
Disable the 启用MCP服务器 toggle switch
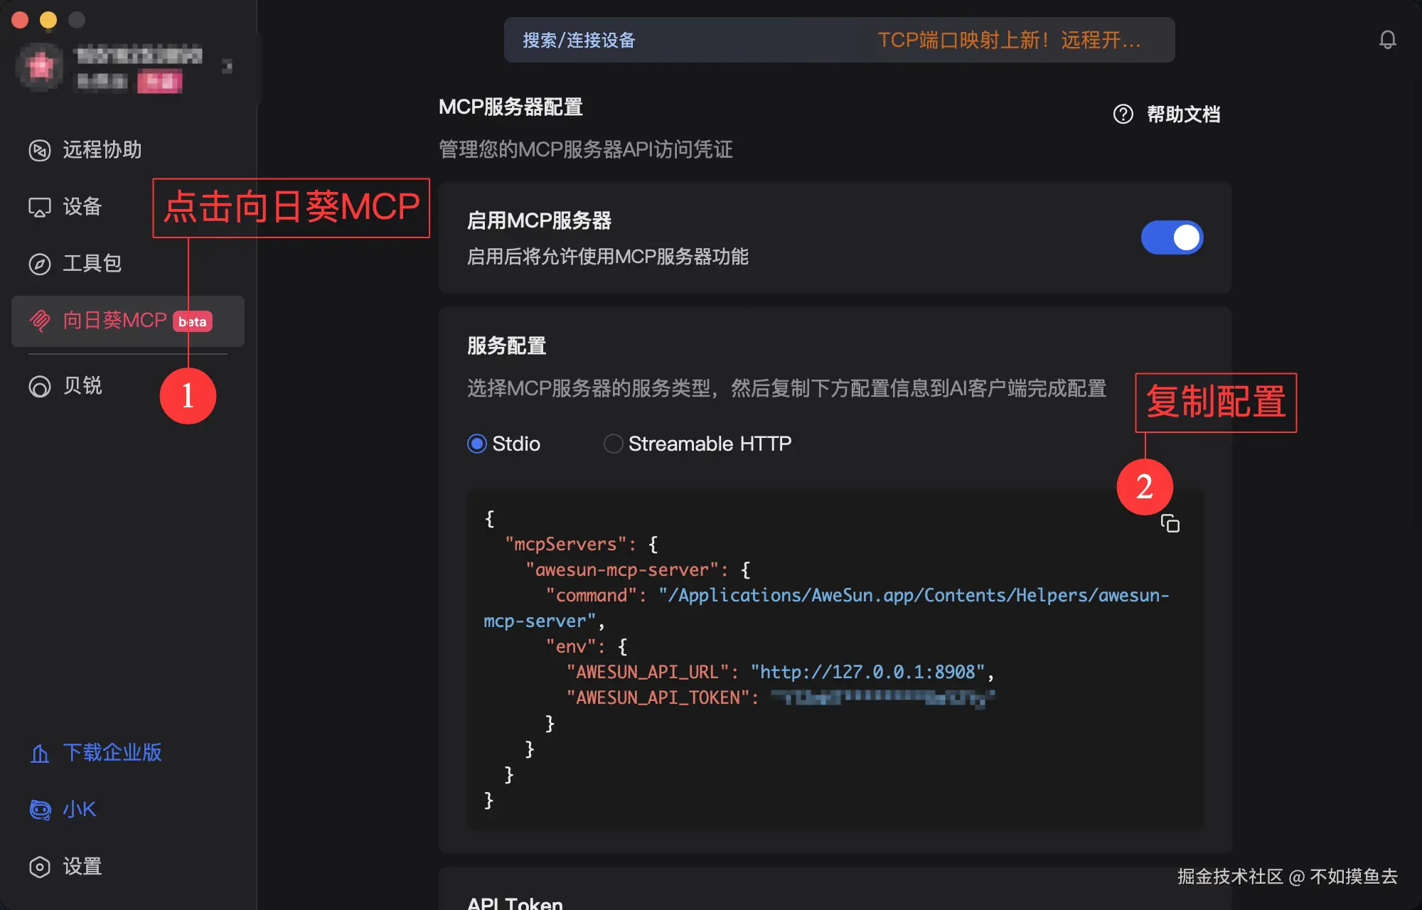click(1172, 237)
